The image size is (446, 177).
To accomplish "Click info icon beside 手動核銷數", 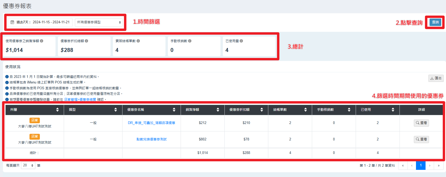I will tap(190, 41).
